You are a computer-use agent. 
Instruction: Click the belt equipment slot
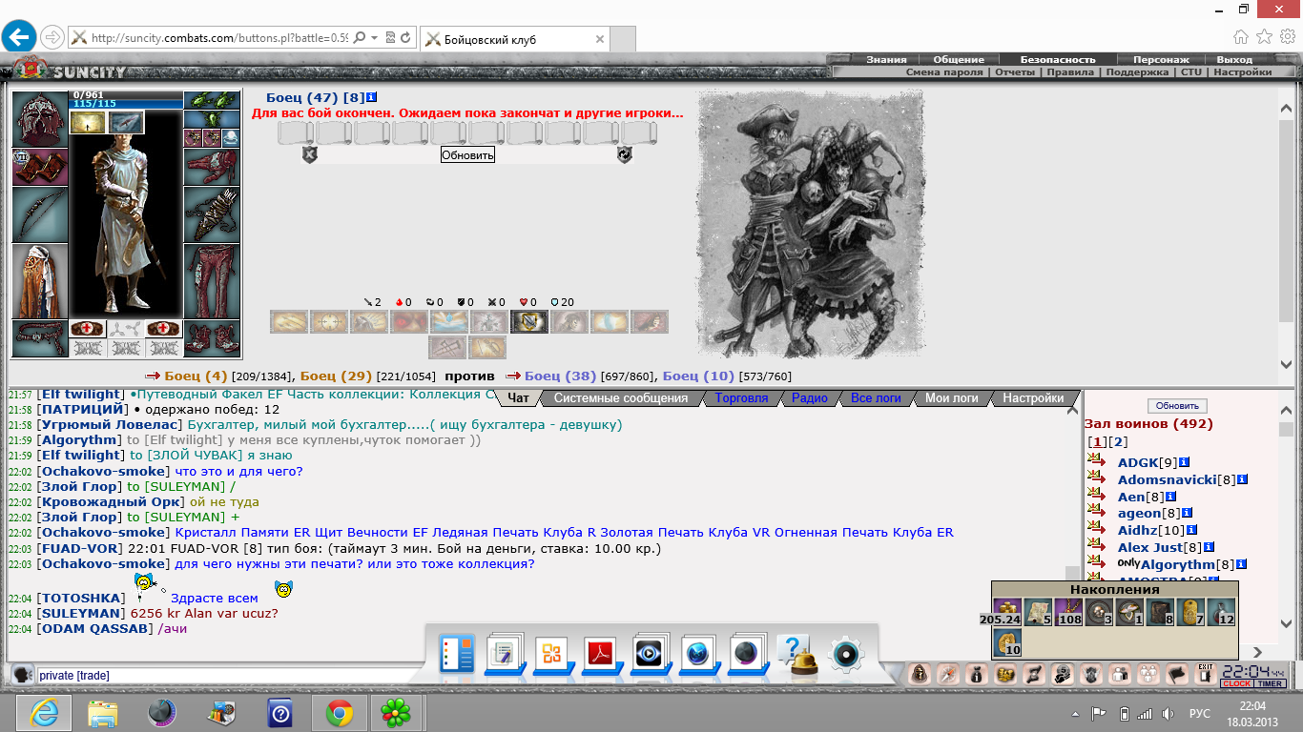pos(39,338)
